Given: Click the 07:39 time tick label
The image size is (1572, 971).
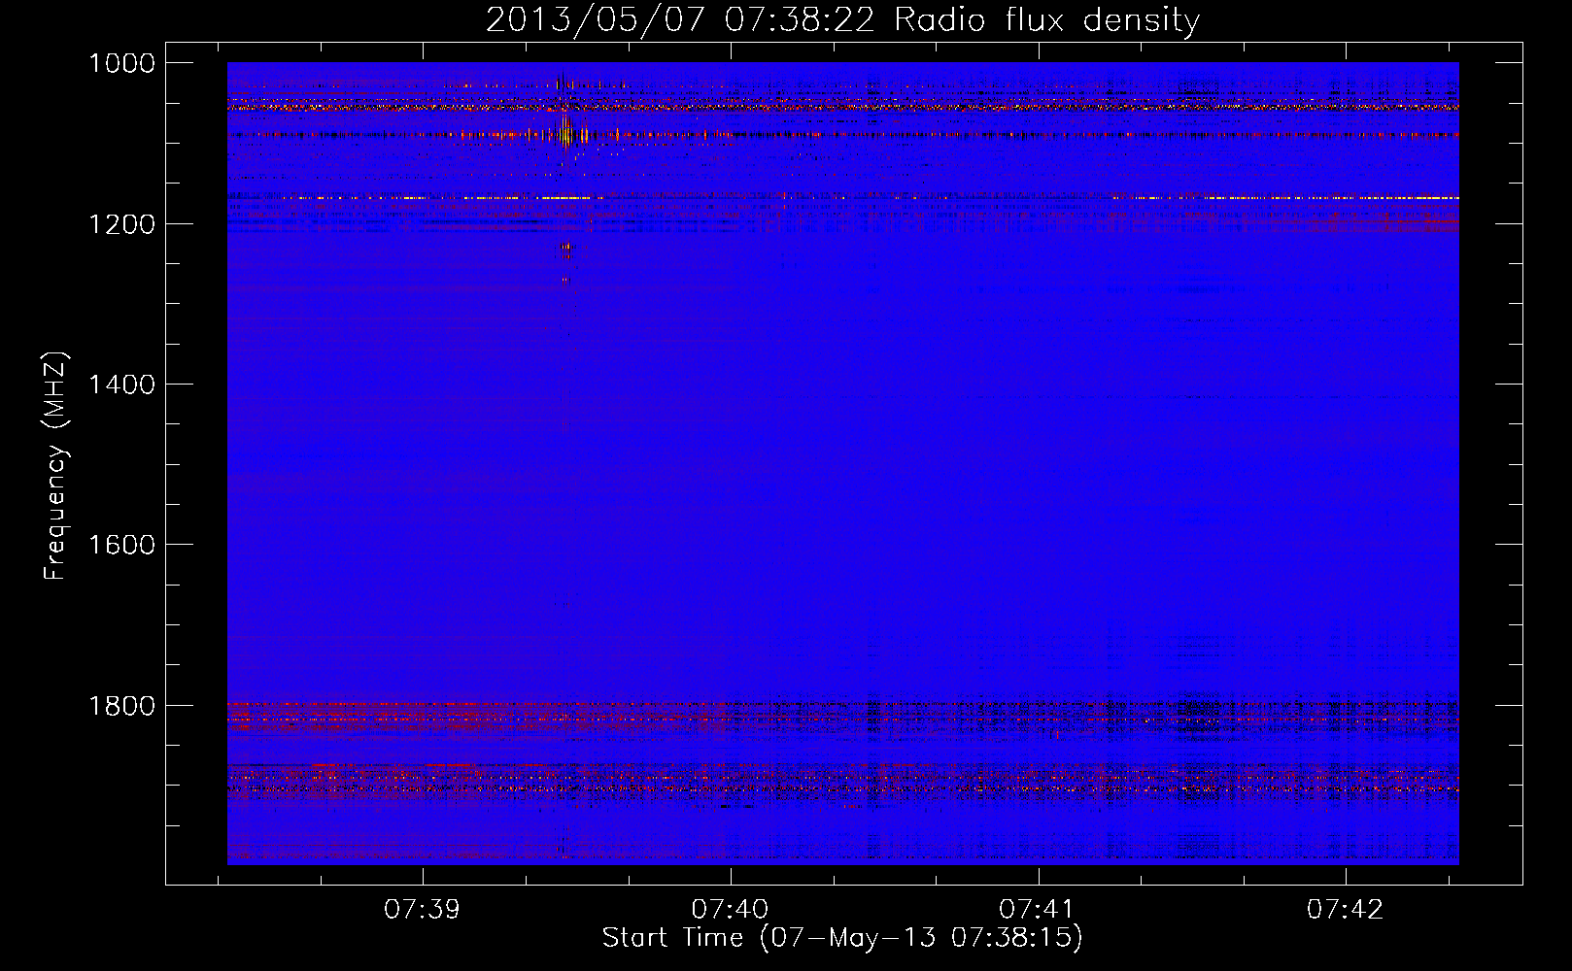Looking at the screenshot, I should point(422,910).
